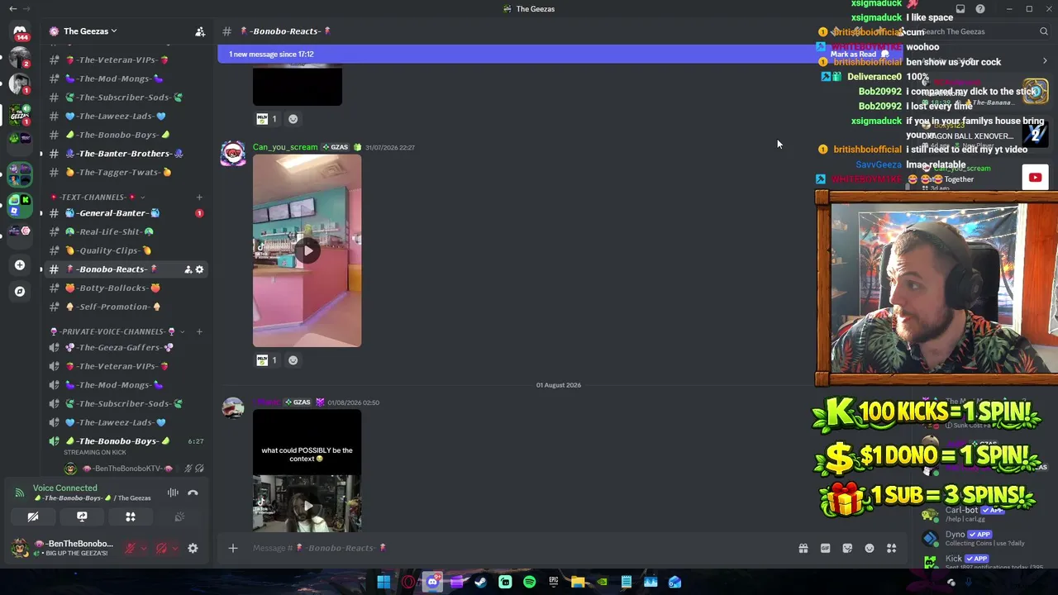Open Opera GX from taskbar
This screenshot has height=595, width=1058.
coord(408,582)
